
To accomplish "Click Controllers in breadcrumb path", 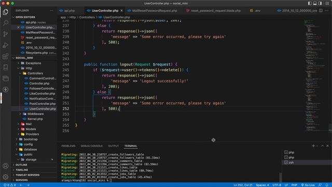I will coord(87,17).
